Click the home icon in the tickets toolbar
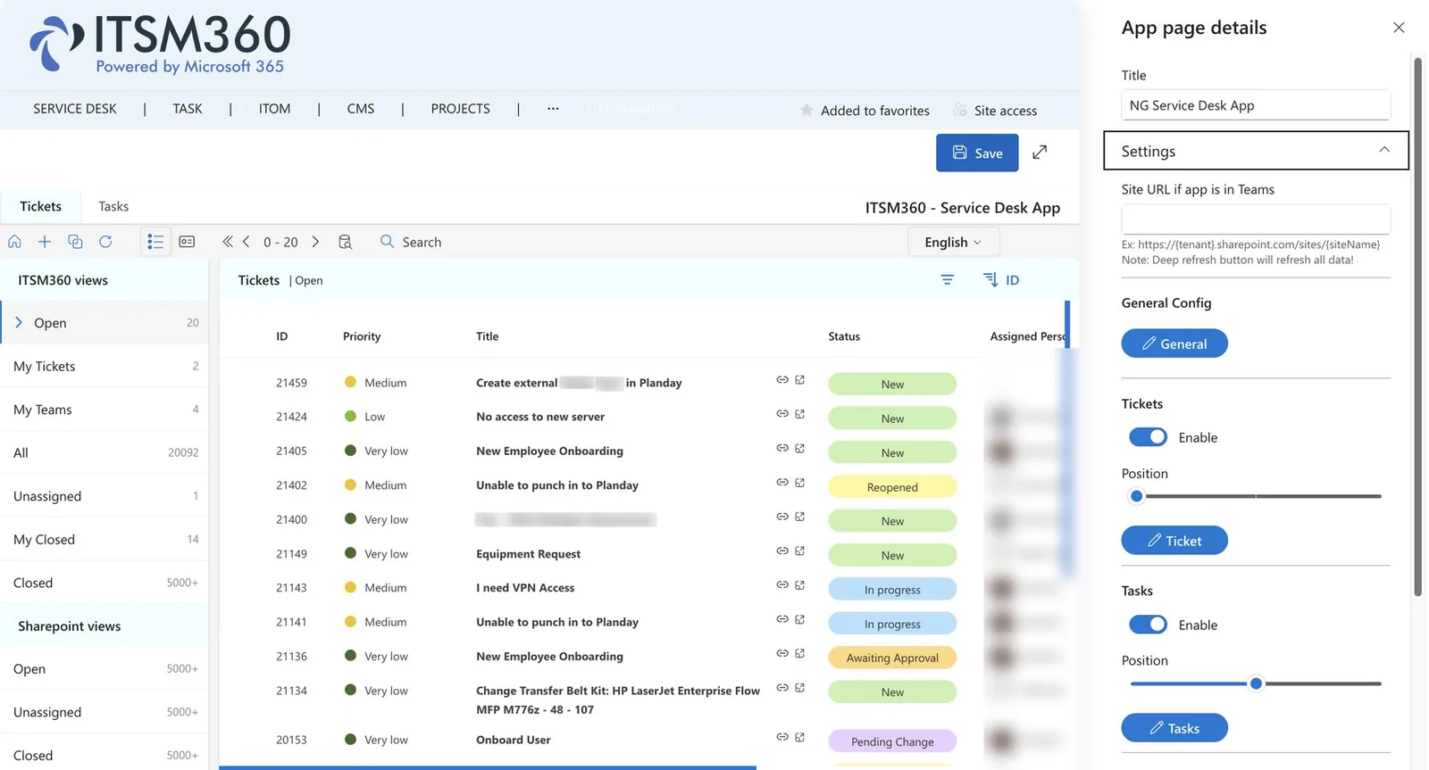The height and width of the screenshot is (770, 1429). tap(15, 242)
